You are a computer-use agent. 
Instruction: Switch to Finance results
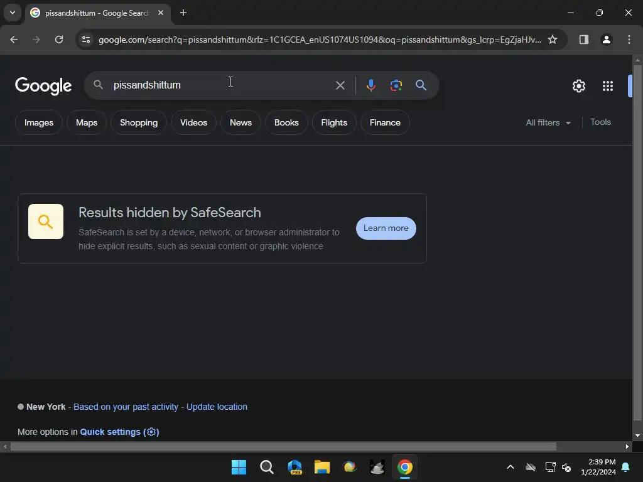(385, 122)
